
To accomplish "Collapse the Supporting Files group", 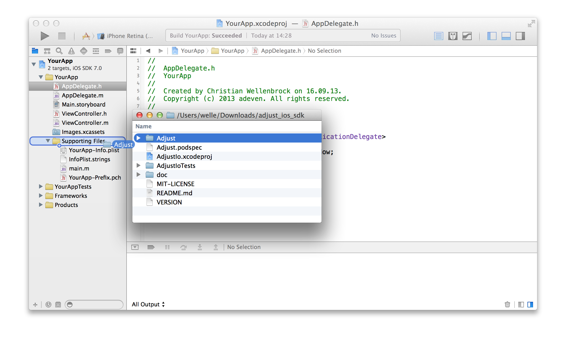I will pyautogui.click(x=48, y=141).
